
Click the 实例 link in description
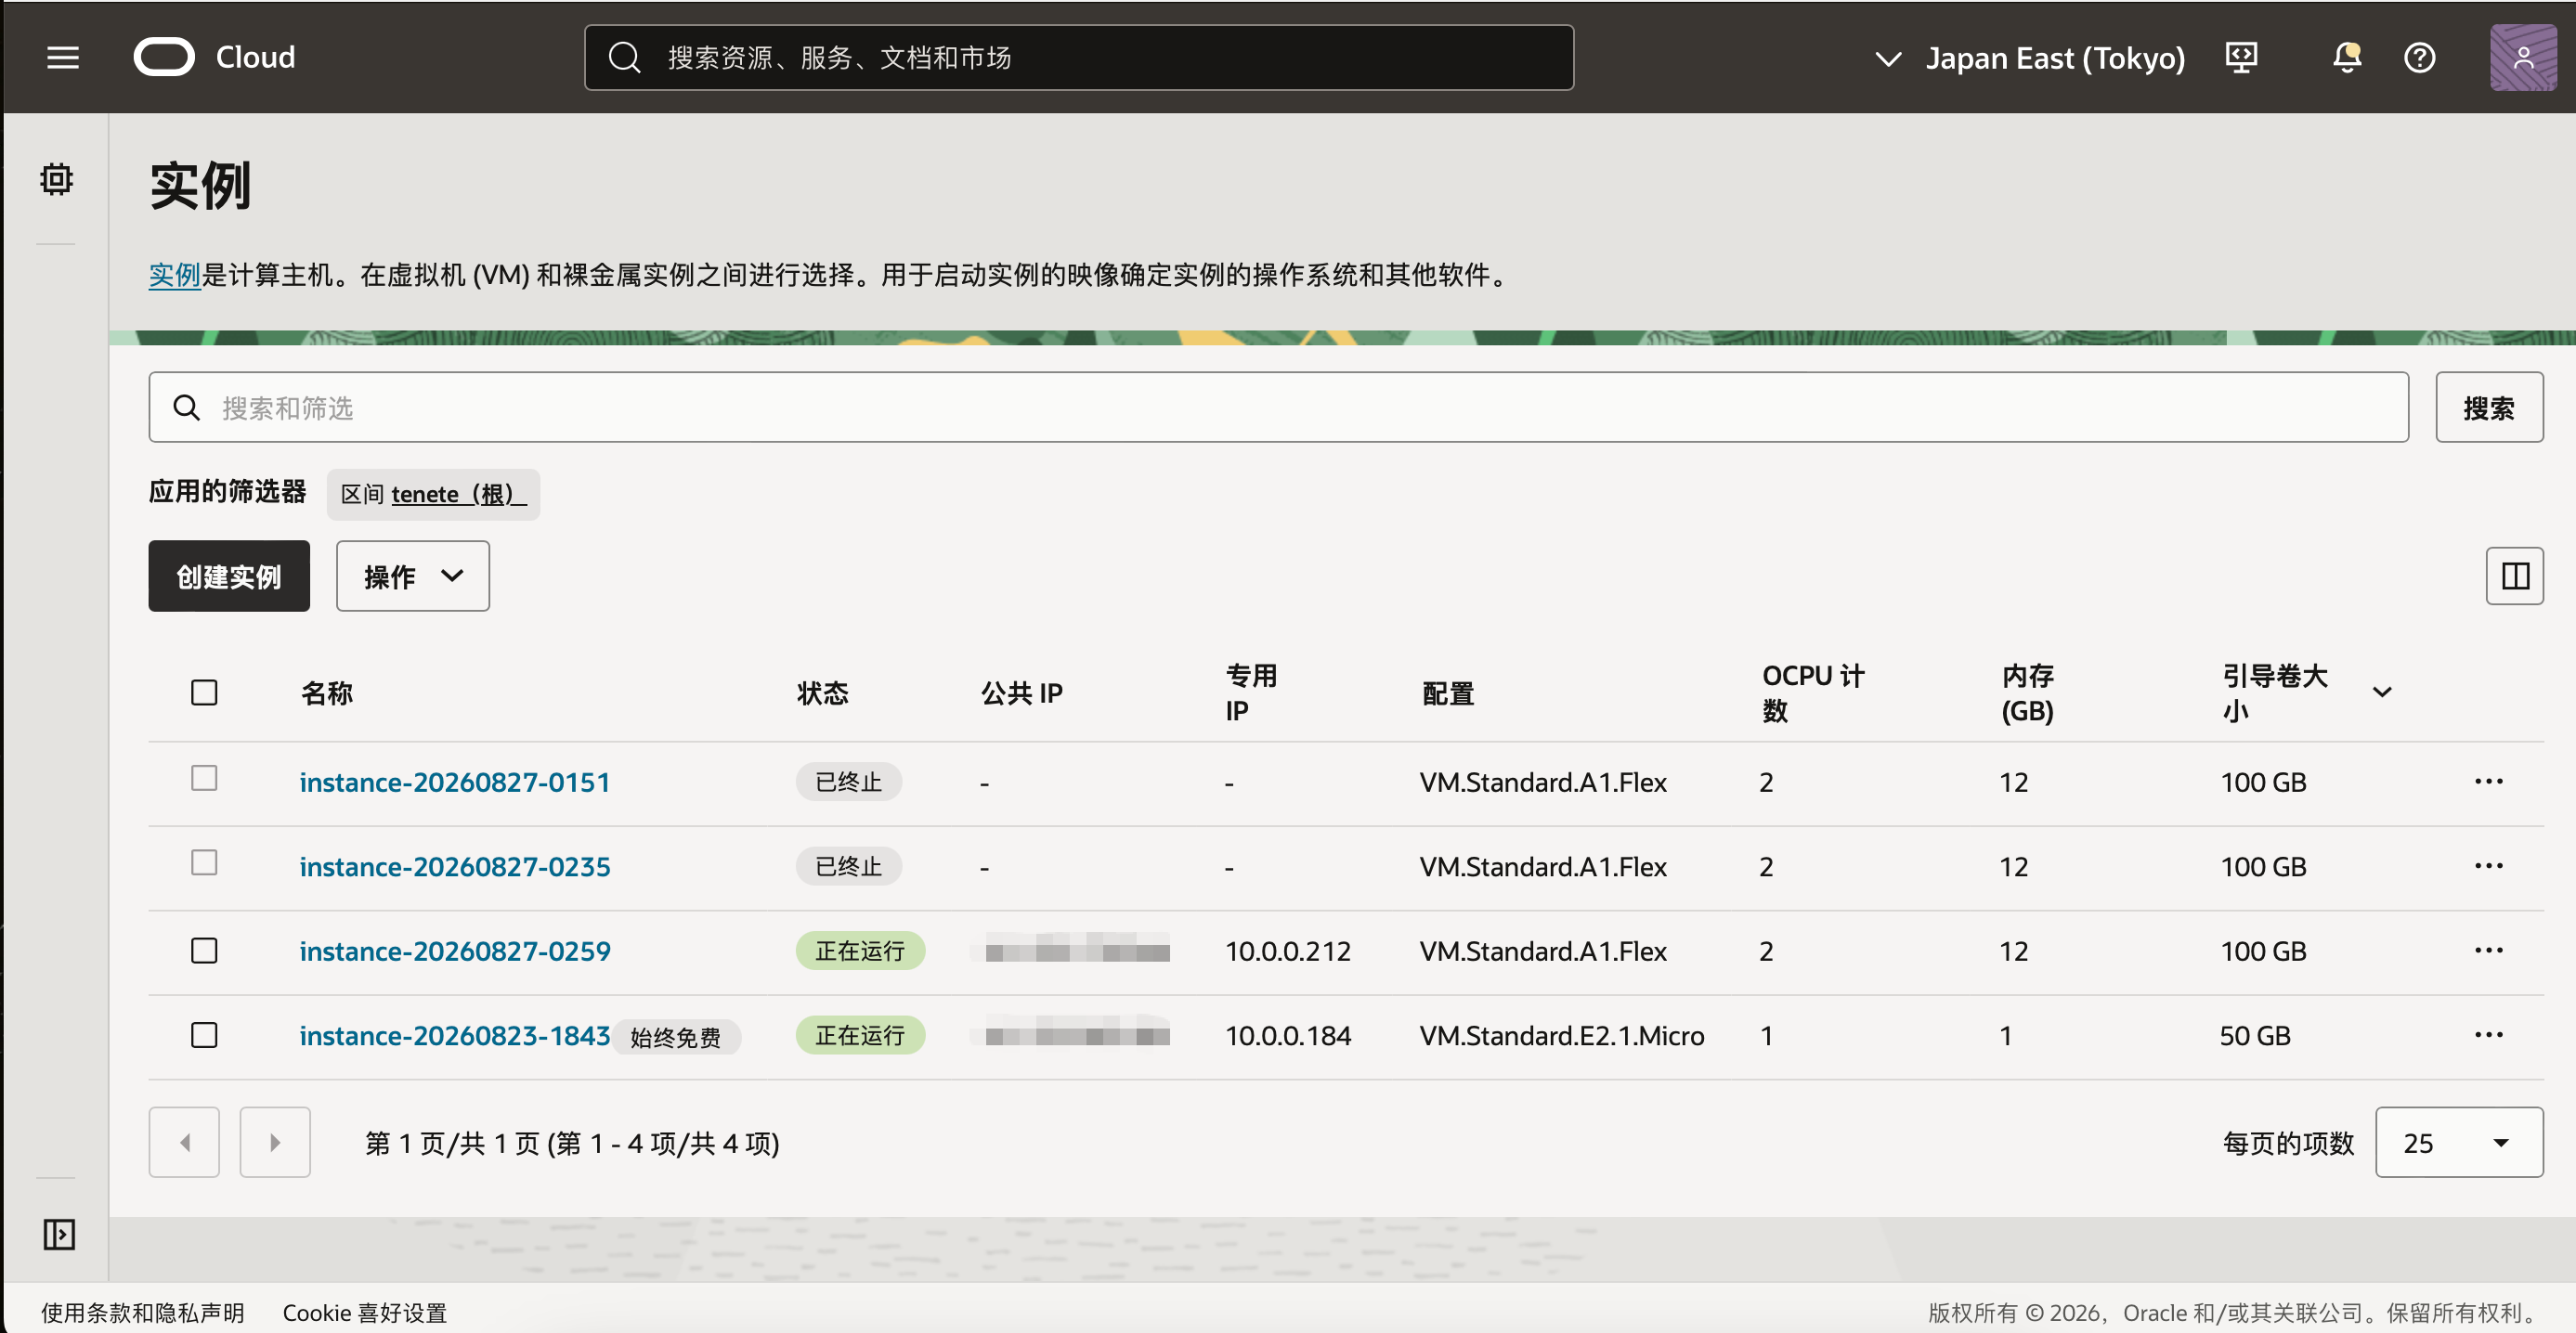[x=175, y=274]
